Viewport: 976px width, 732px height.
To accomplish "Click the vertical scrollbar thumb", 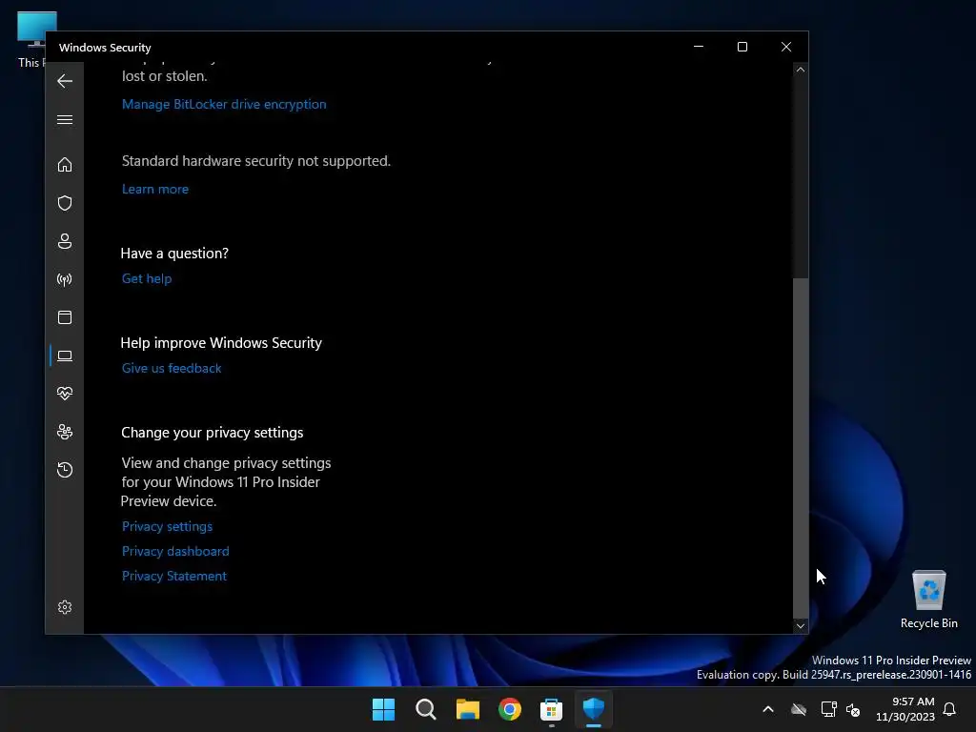I will [x=801, y=448].
